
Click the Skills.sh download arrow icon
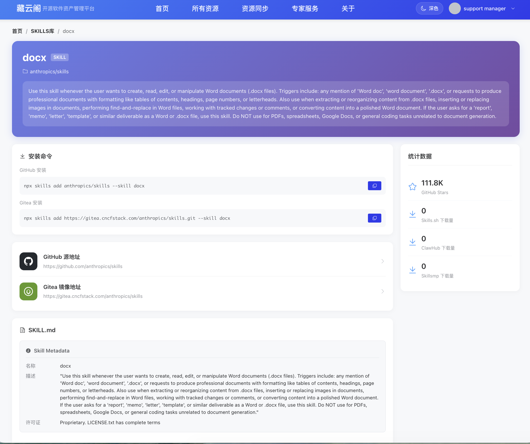[412, 214]
